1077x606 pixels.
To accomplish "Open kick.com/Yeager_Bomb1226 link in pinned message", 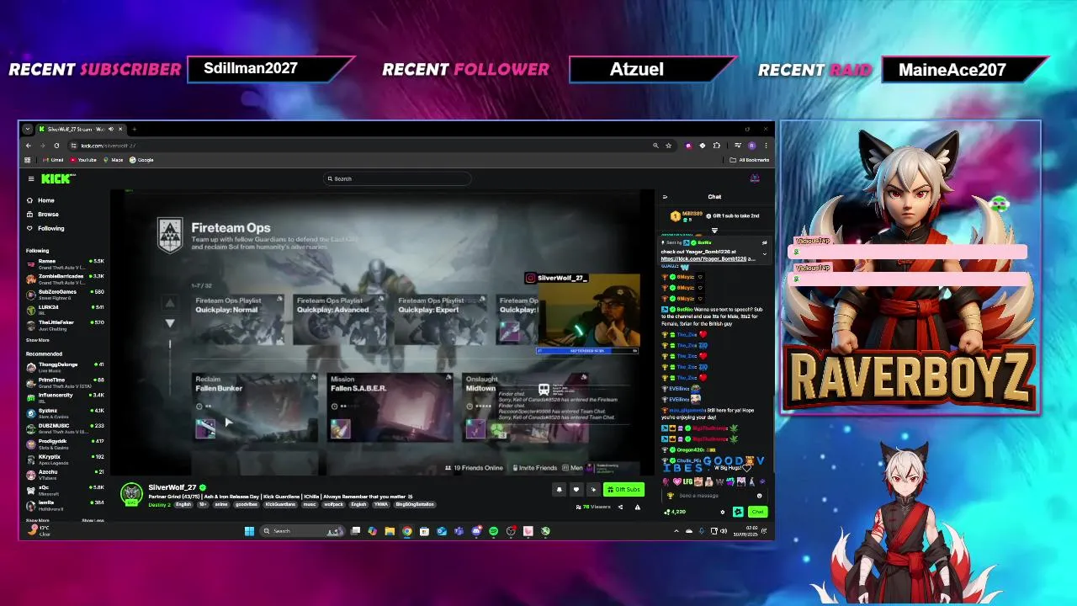I will (703, 258).
